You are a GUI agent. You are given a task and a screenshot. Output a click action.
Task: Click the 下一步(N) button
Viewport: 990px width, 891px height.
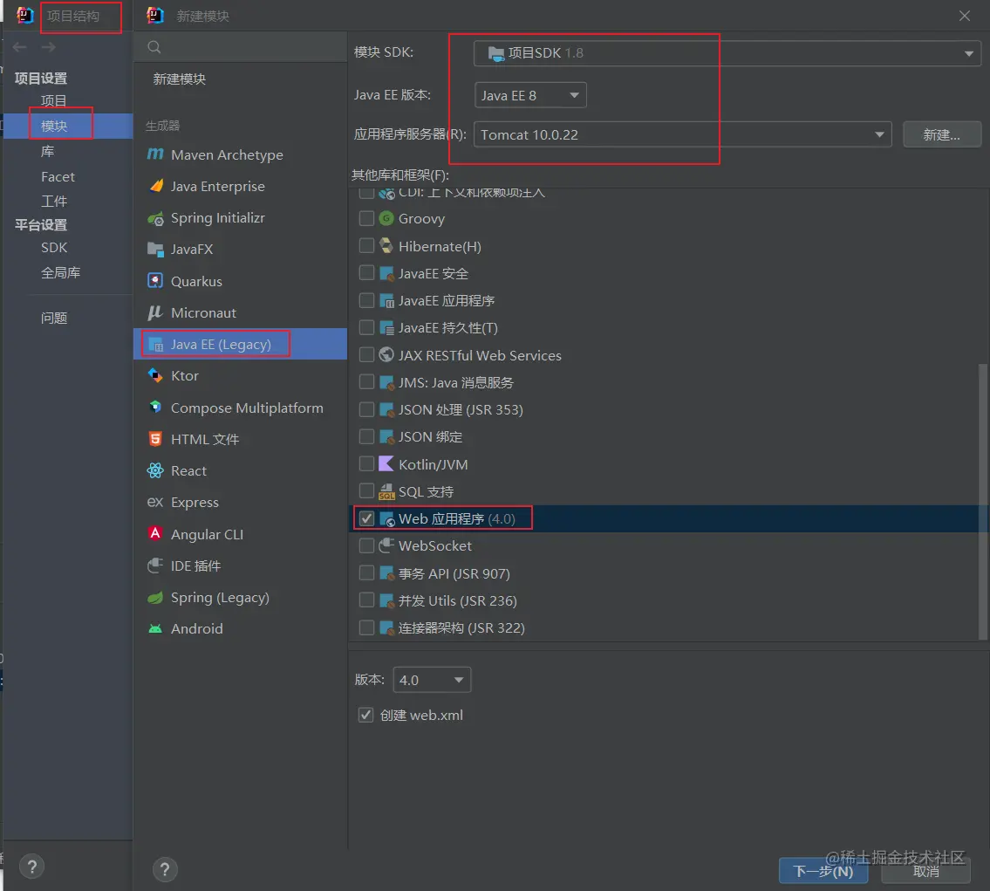pos(823,872)
